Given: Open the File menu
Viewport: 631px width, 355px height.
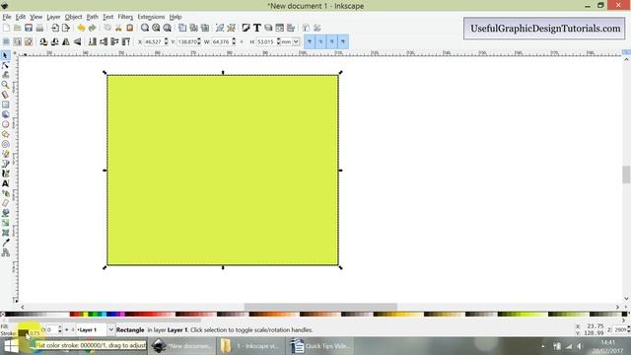Looking at the screenshot, I should [7, 17].
